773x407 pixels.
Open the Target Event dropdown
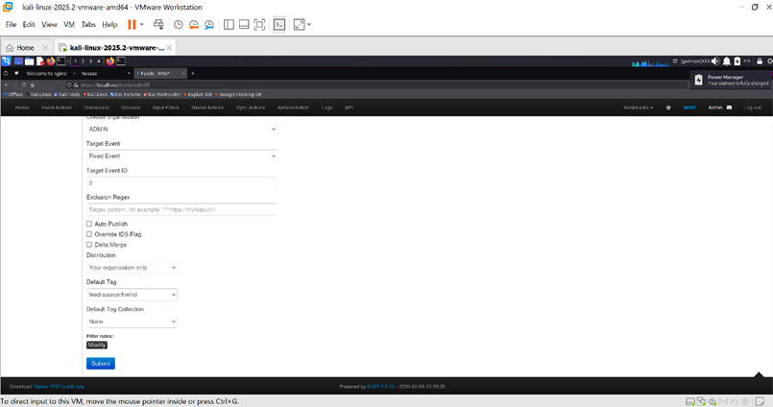point(181,156)
